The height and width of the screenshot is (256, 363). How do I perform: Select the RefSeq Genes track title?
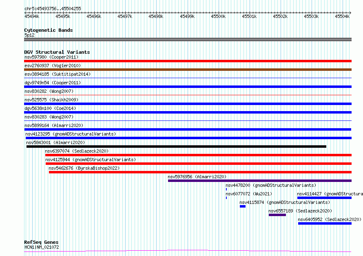tap(41, 242)
